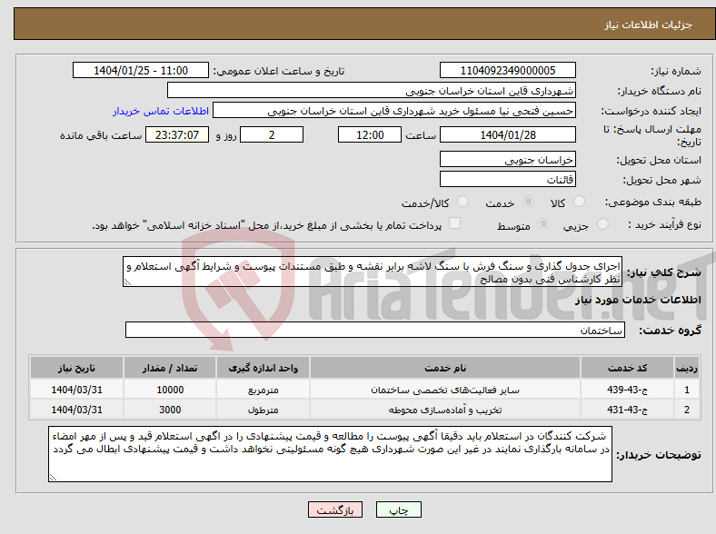Open اطلاعات تماس خریدار link

(x=161, y=111)
